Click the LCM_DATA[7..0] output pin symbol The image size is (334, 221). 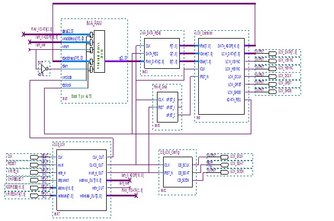(x=273, y=53)
